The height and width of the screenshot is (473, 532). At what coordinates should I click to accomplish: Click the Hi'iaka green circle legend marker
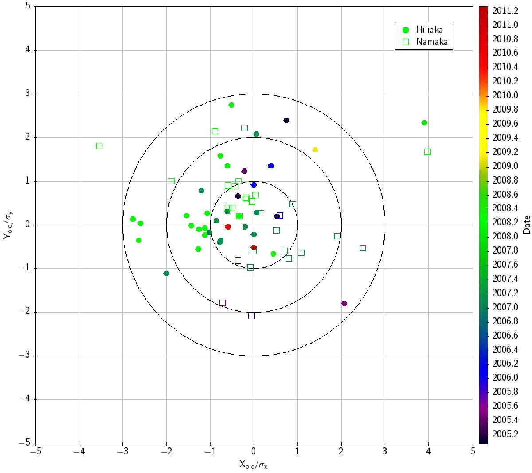[x=405, y=30]
